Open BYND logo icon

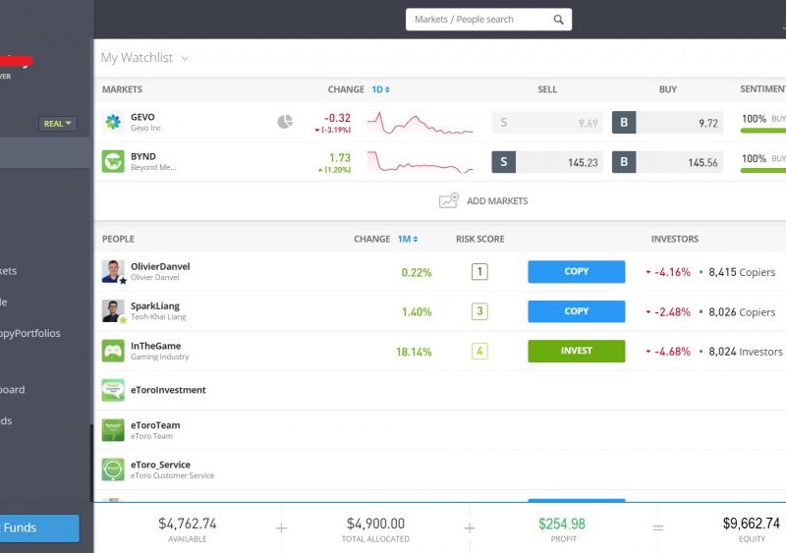coord(113,161)
